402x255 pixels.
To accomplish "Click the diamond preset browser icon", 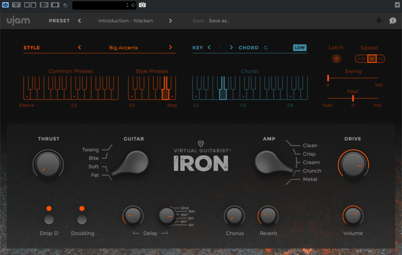I will [133, 5].
